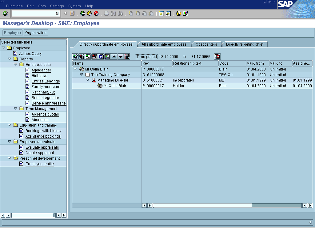Click the Employee button

pyautogui.click(x=12, y=32)
